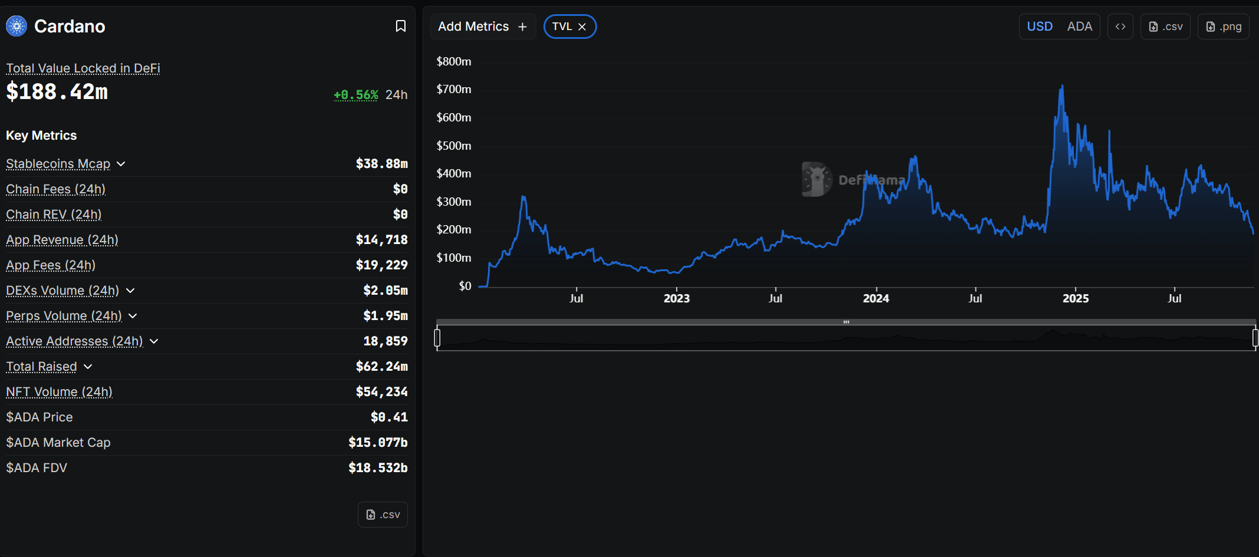This screenshot has width=1259, height=557.
Task: Click the left range slider handle
Action: coord(437,338)
